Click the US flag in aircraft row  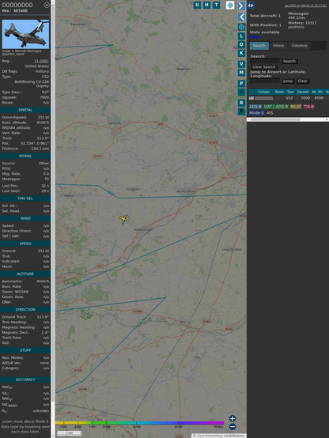click(x=251, y=98)
